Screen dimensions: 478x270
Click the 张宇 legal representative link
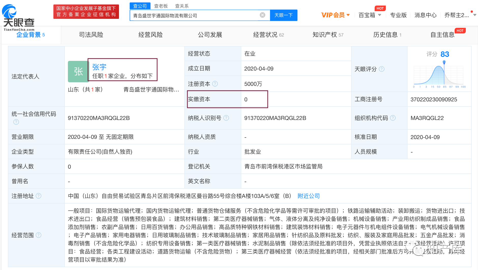[99, 67]
